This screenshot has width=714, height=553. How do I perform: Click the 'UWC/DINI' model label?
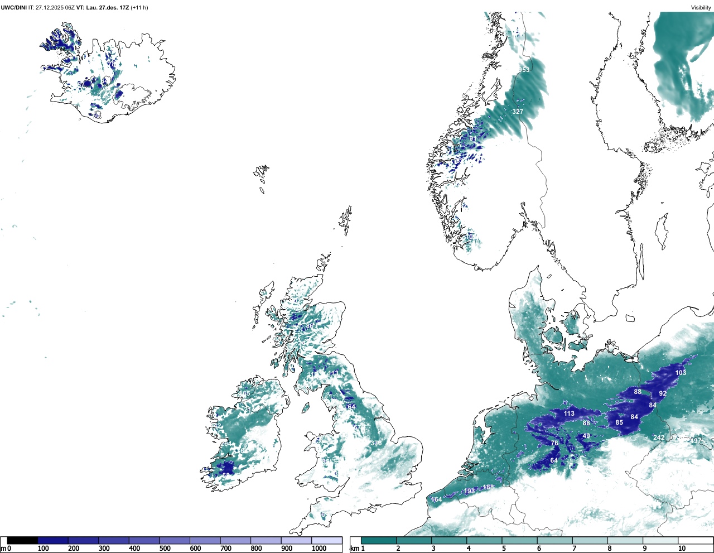pyautogui.click(x=13, y=7)
